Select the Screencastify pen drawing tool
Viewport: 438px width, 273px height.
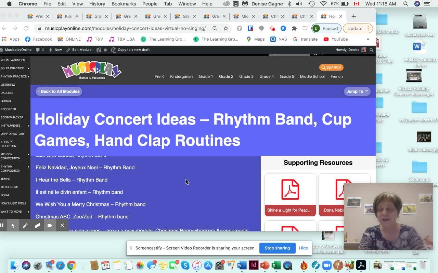point(25,225)
